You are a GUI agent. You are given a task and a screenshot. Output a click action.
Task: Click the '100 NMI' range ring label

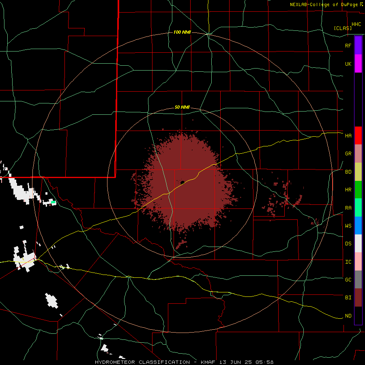tap(182, 32)
